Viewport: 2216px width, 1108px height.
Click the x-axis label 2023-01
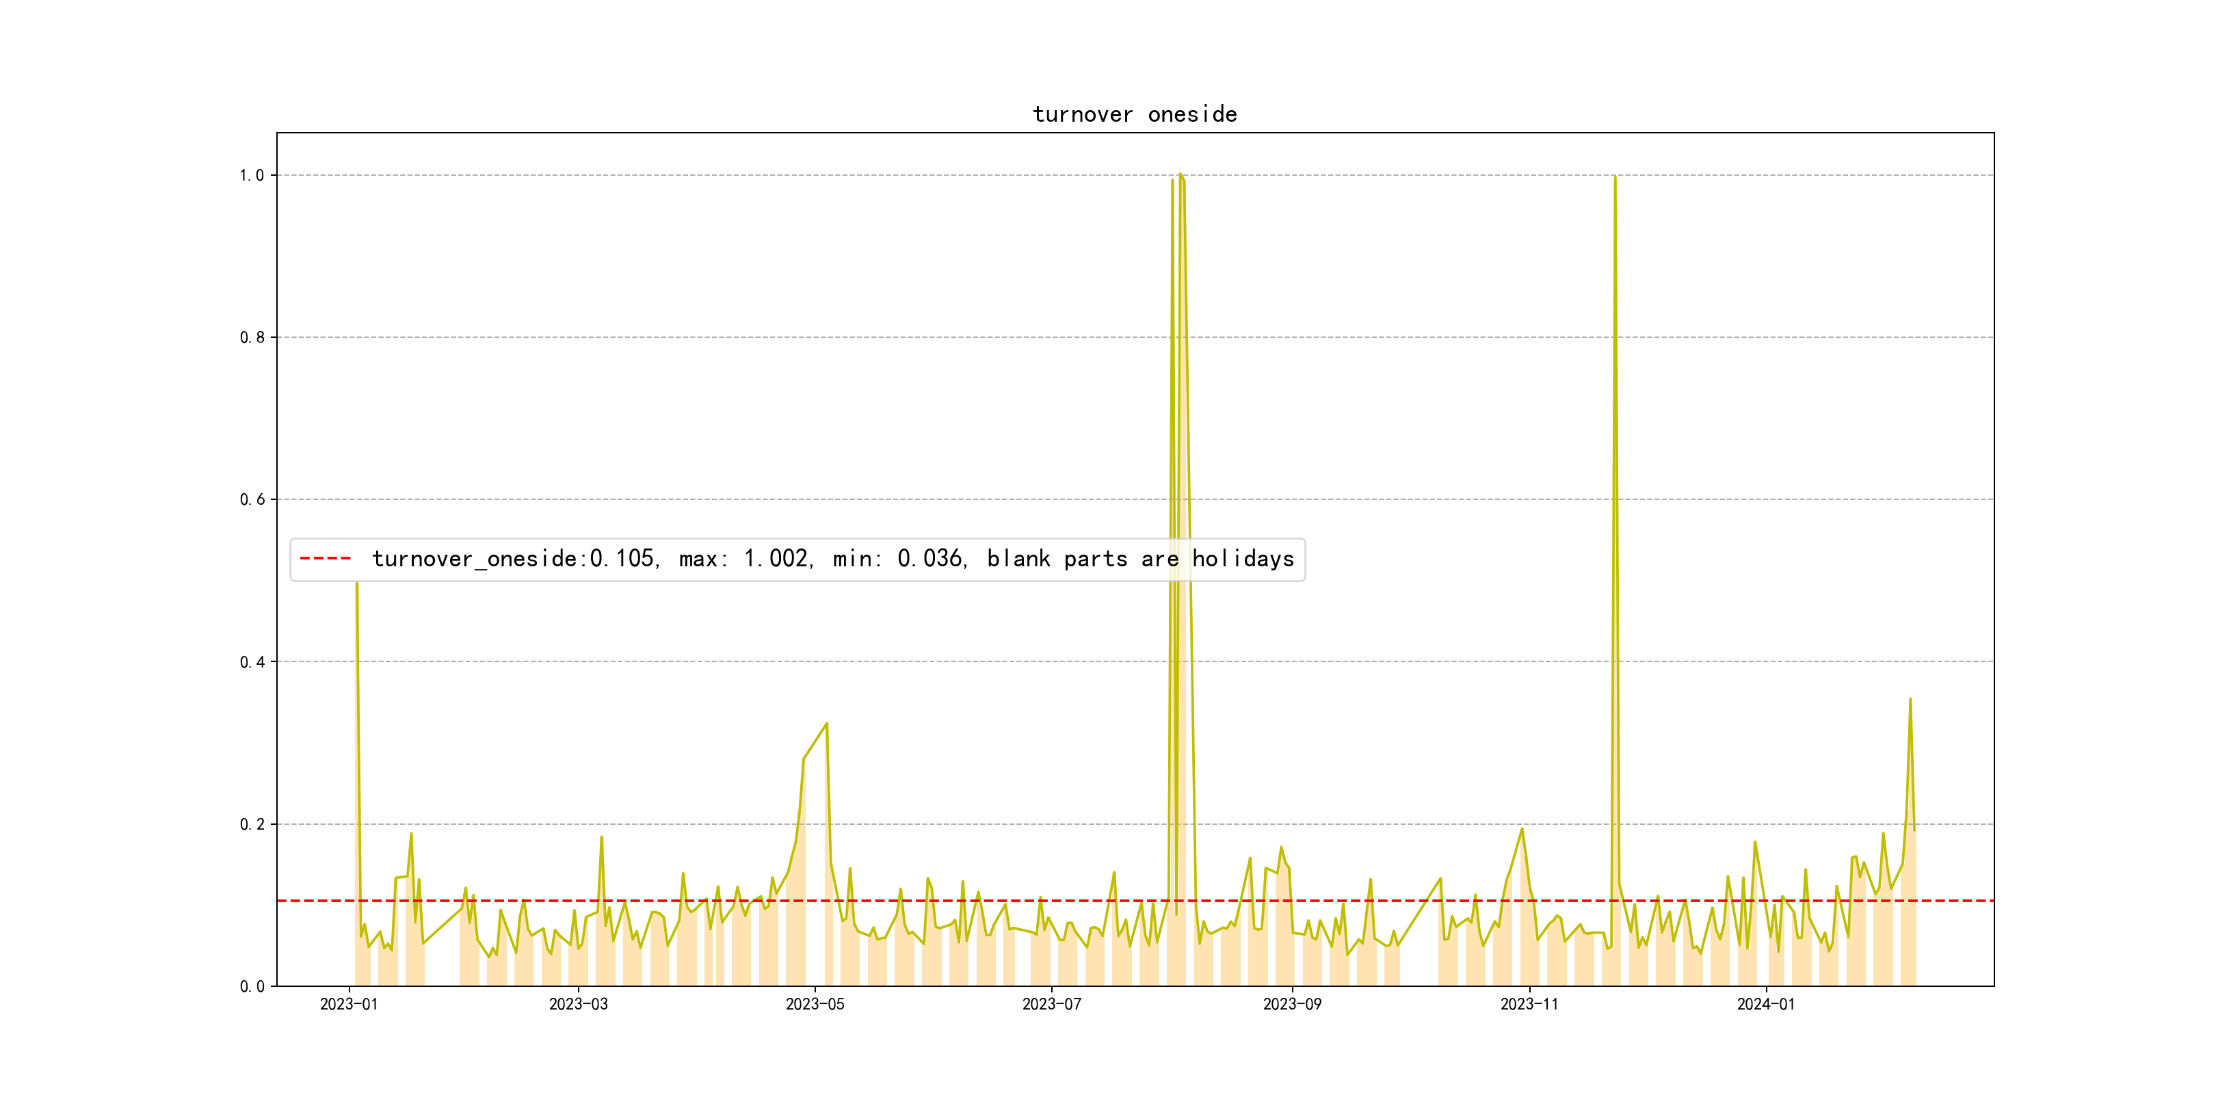click(x=348, y=1005)
